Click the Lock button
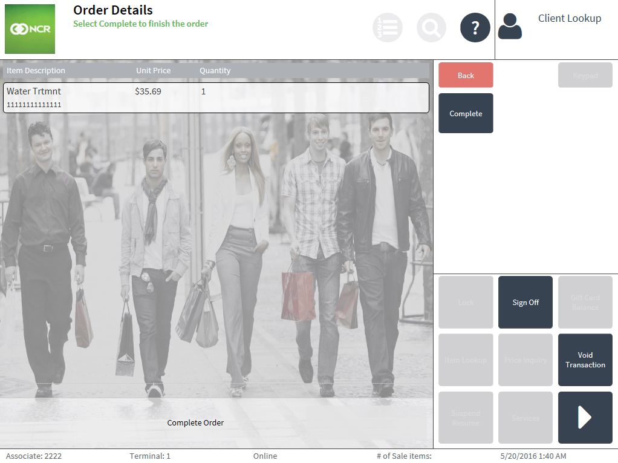 point(466,302)
